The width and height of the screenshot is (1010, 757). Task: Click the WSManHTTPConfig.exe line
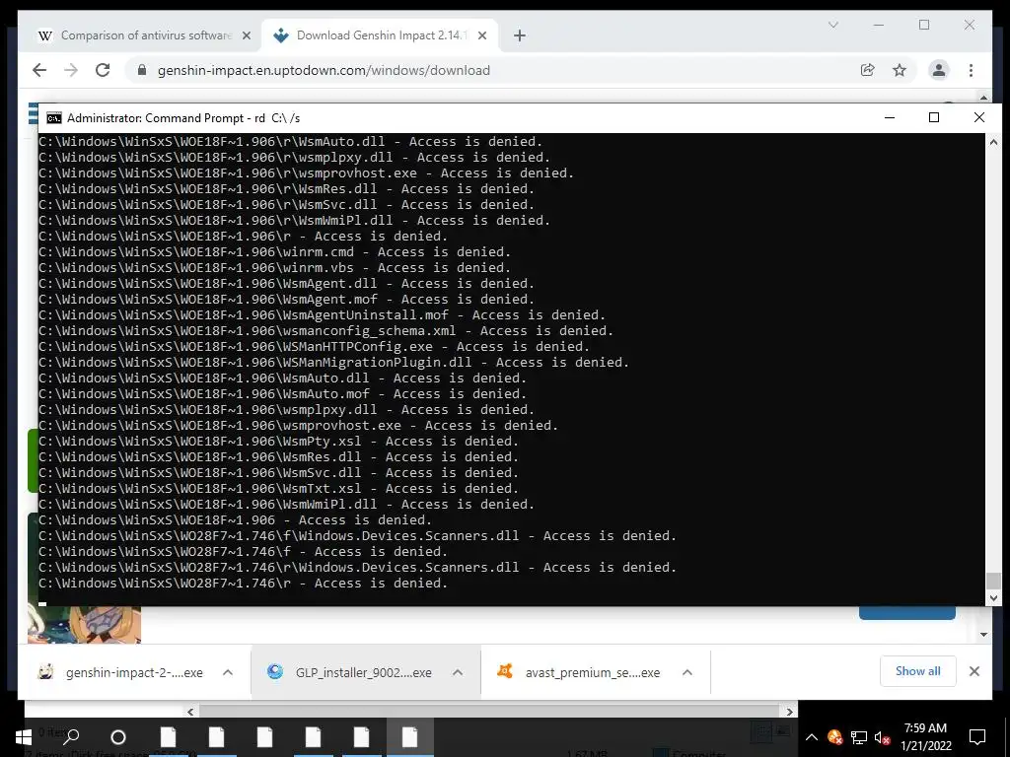[x=314, y=346]
